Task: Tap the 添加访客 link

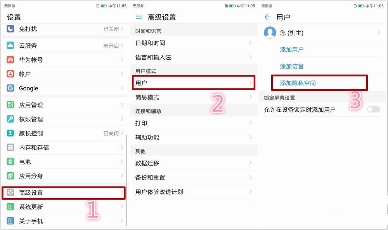Action: [292, 66]
